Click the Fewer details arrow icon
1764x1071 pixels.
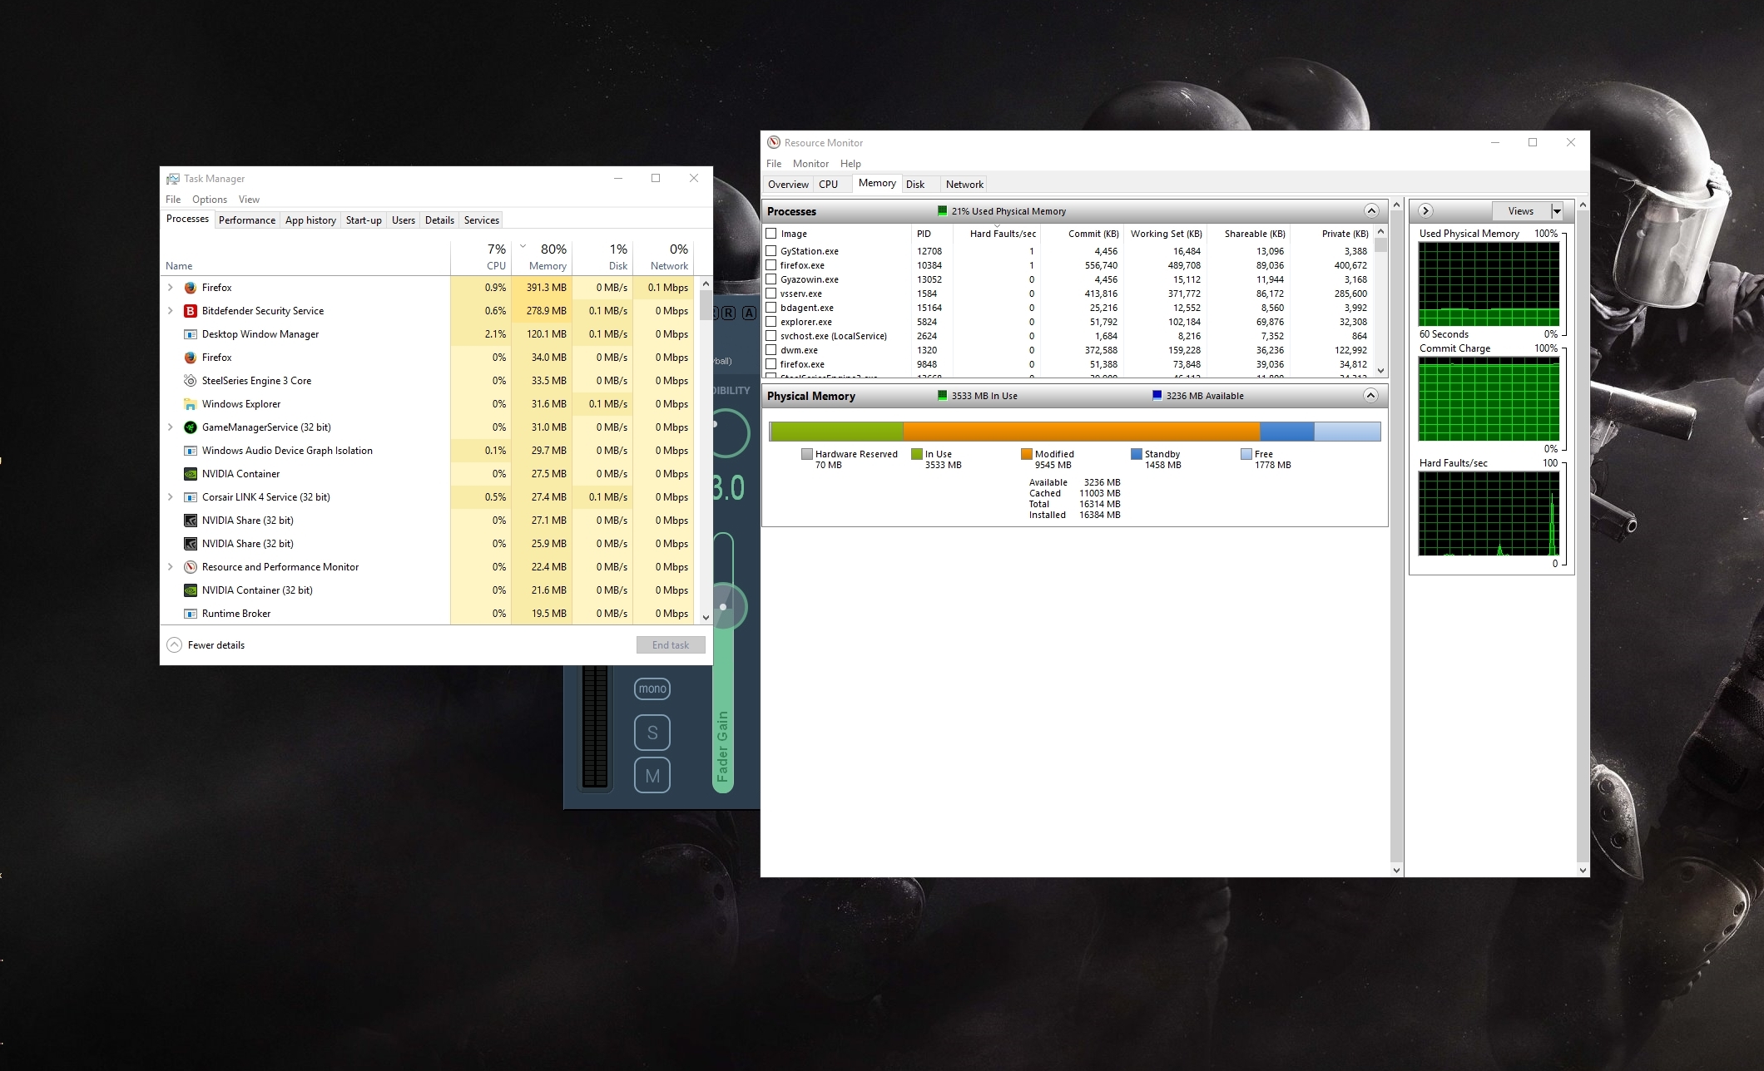point(174,645)
